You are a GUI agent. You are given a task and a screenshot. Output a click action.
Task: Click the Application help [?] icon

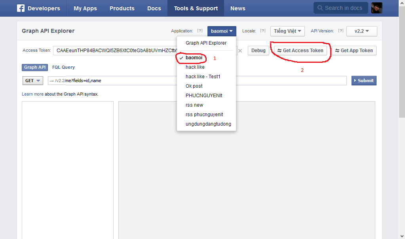[x=200, y=31]
